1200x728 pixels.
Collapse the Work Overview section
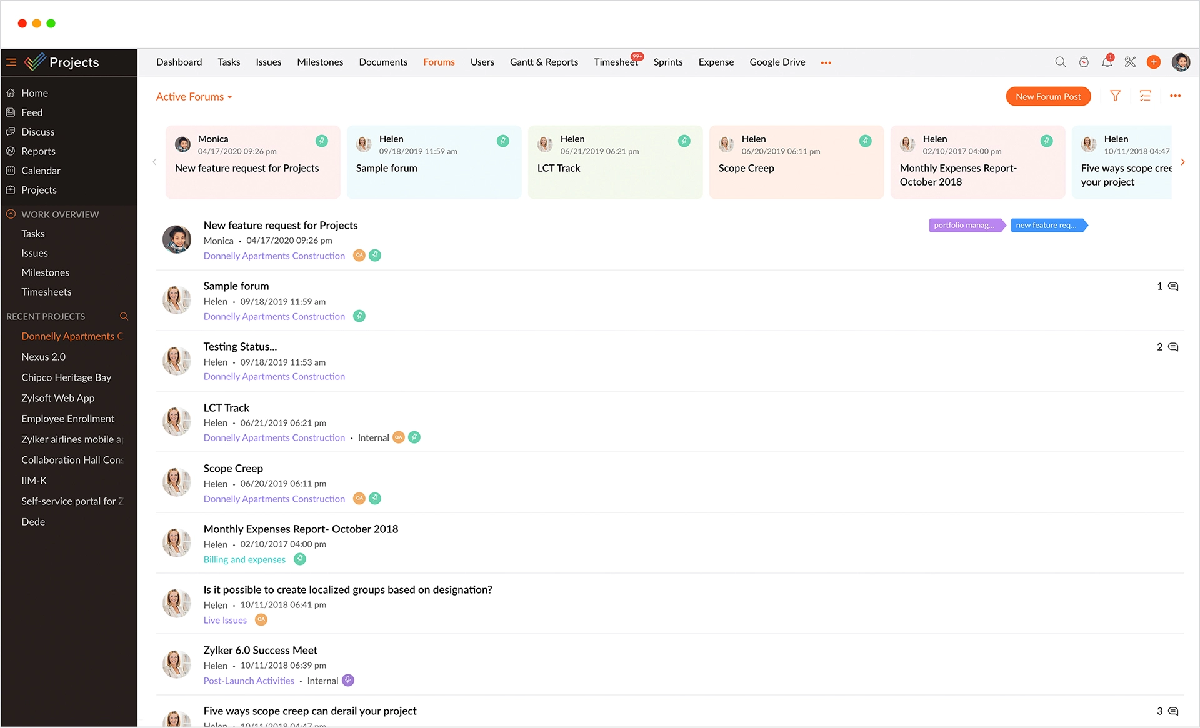click(x=11, y=214)
